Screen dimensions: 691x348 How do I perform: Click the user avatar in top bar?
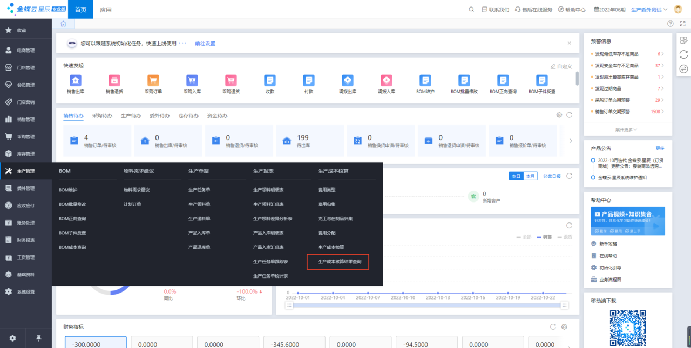tap(678, 9)
